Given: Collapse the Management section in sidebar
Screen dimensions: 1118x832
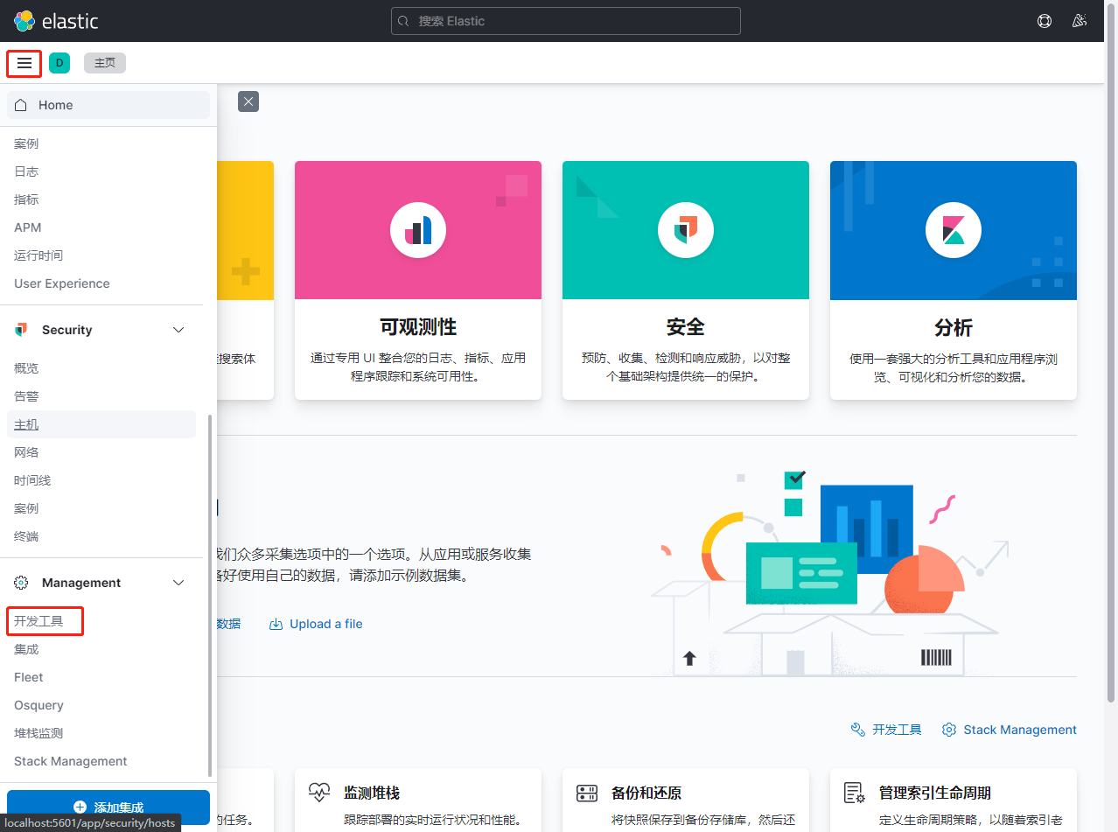Looking at the screenshot, I should pos(178,583).
